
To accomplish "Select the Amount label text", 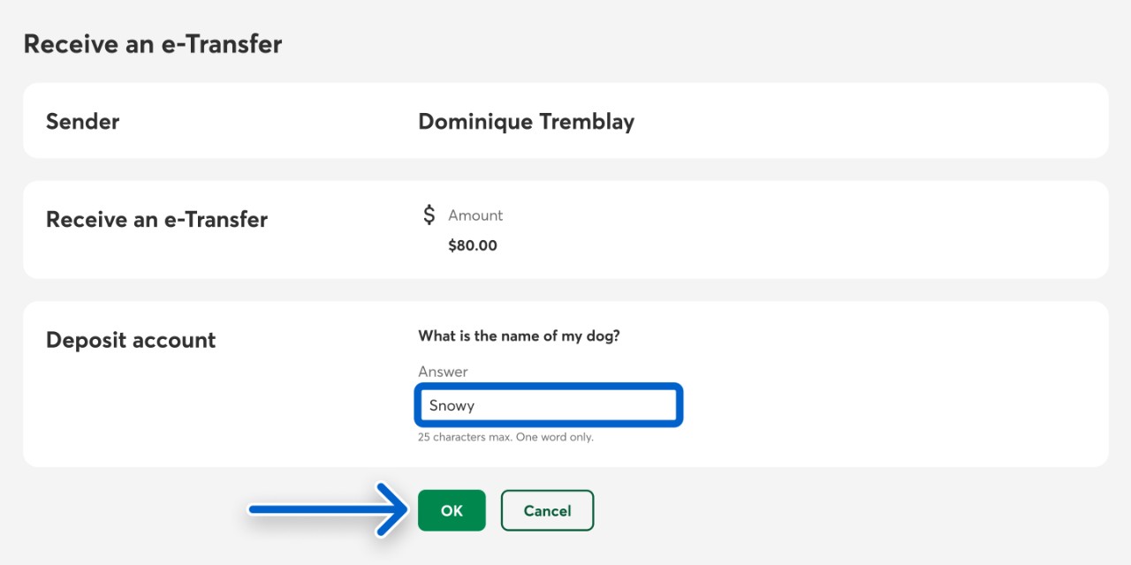I will pyautogui.click(x=475, y=215).
